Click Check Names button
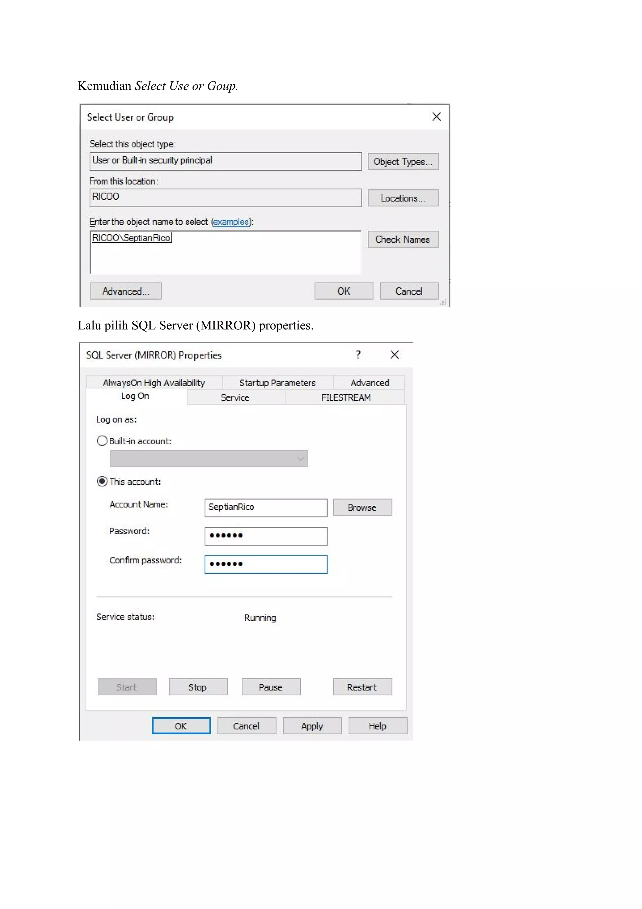The image size is (642, 909). point(403,239)
